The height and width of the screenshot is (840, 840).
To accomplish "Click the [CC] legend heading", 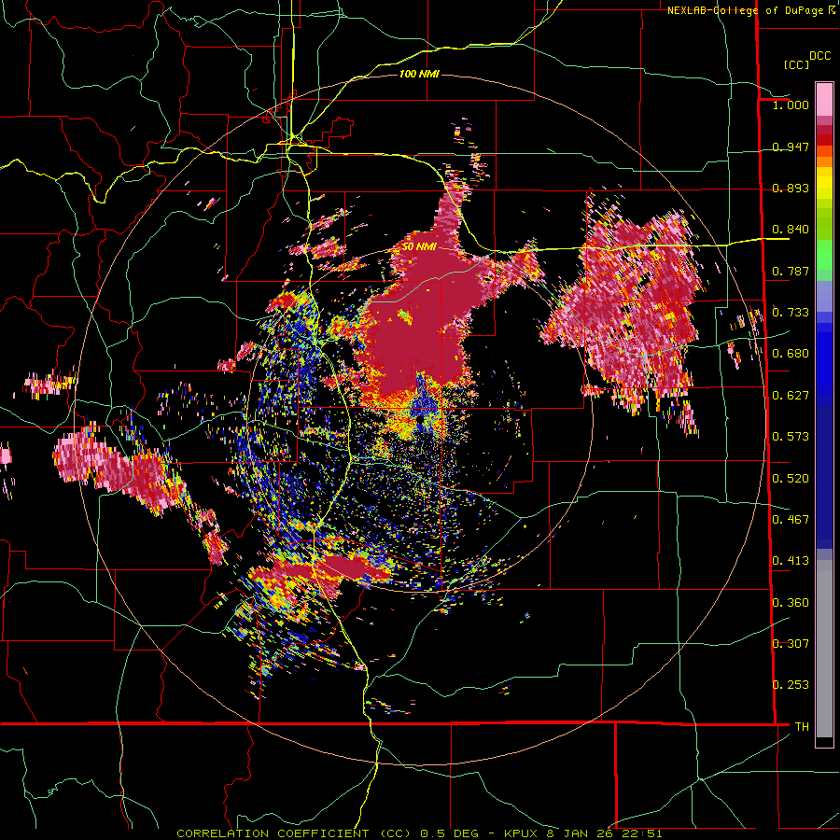I will [796, 64].
